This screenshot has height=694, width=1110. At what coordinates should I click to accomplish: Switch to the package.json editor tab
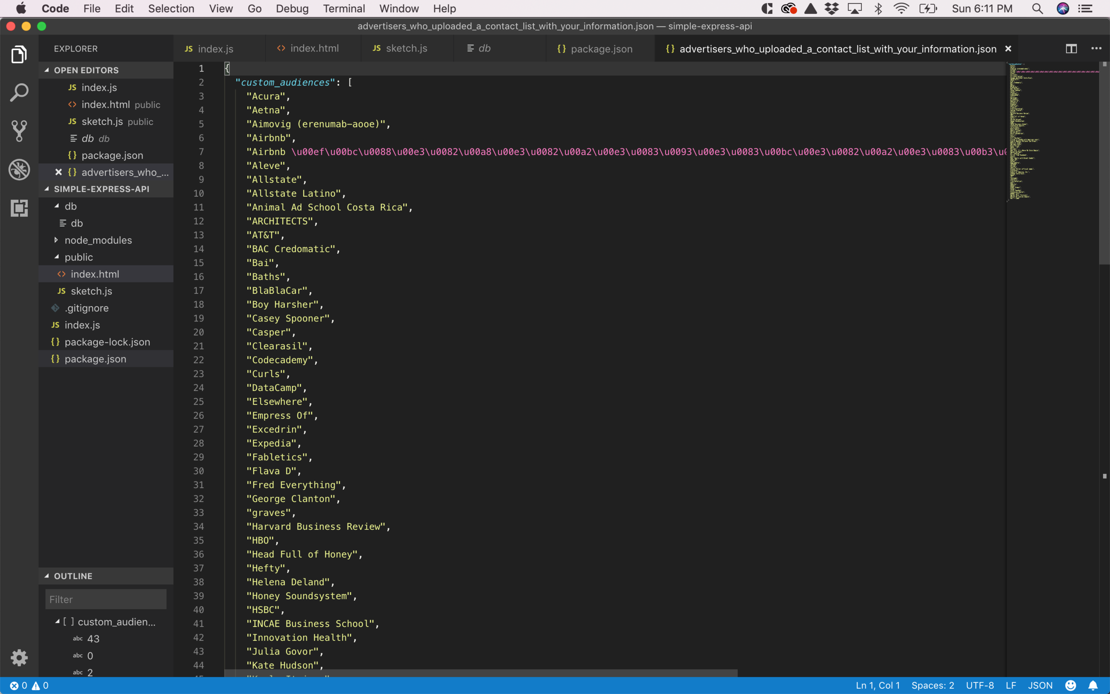point(600,49)
